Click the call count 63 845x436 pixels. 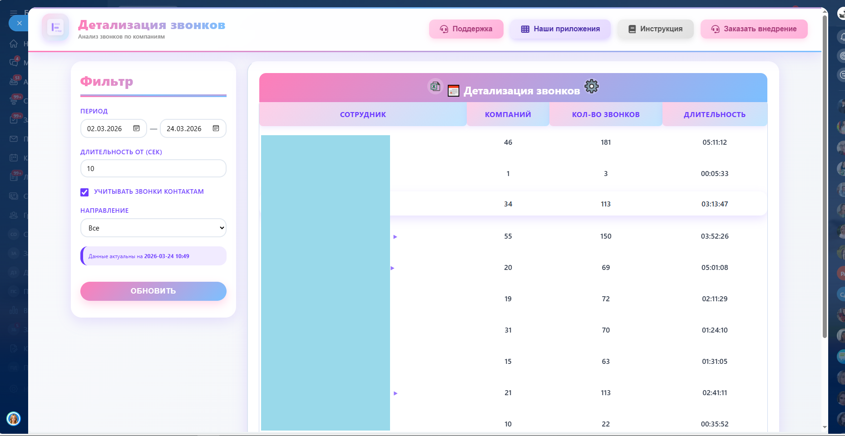click(x=606, y=362)
